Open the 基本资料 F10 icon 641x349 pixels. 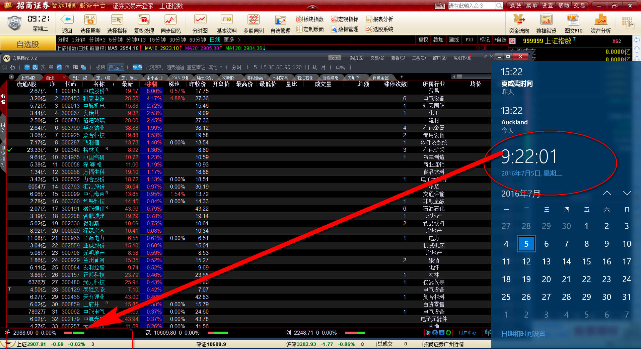[x=227, y=20]
